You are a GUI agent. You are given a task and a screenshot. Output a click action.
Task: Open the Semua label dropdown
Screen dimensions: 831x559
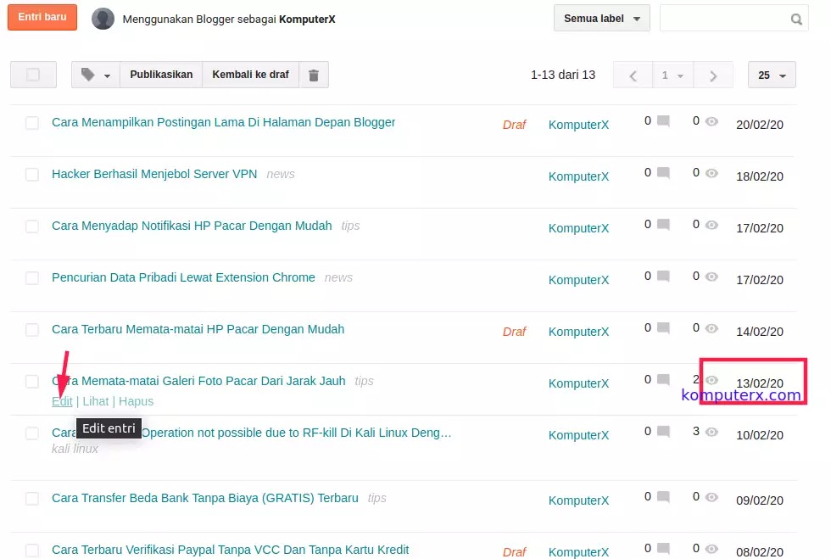[601, 18]
